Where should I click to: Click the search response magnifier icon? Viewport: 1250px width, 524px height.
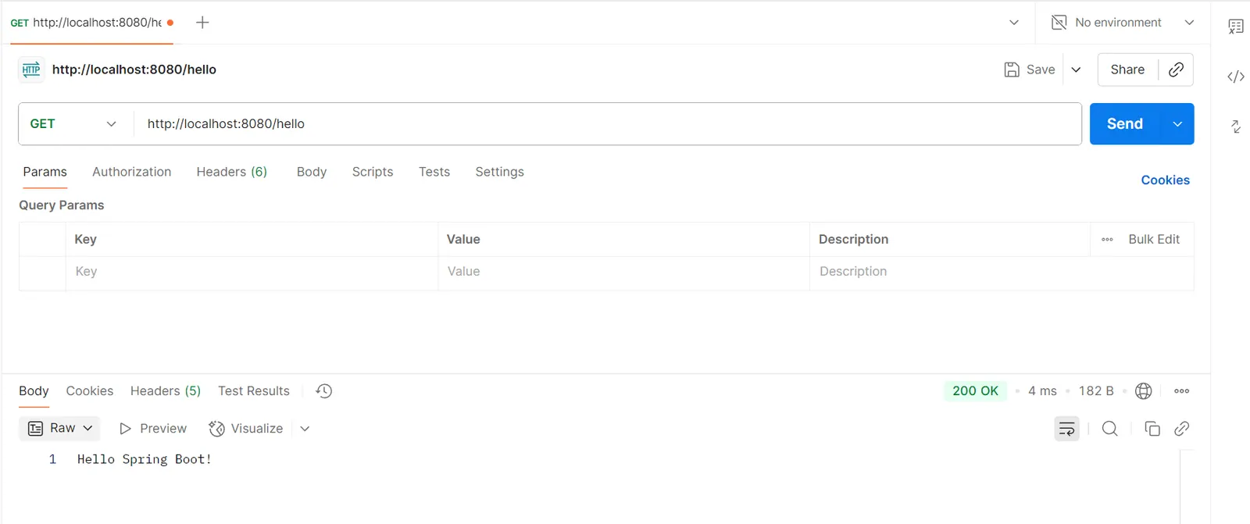click(1109, 428)
